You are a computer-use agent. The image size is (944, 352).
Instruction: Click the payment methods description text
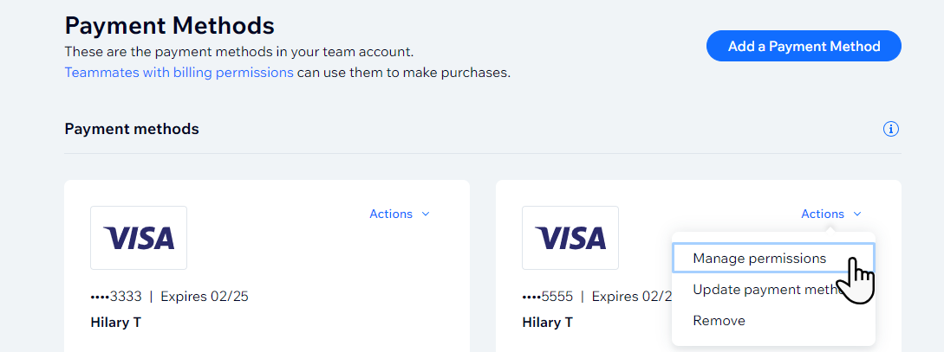239,52
